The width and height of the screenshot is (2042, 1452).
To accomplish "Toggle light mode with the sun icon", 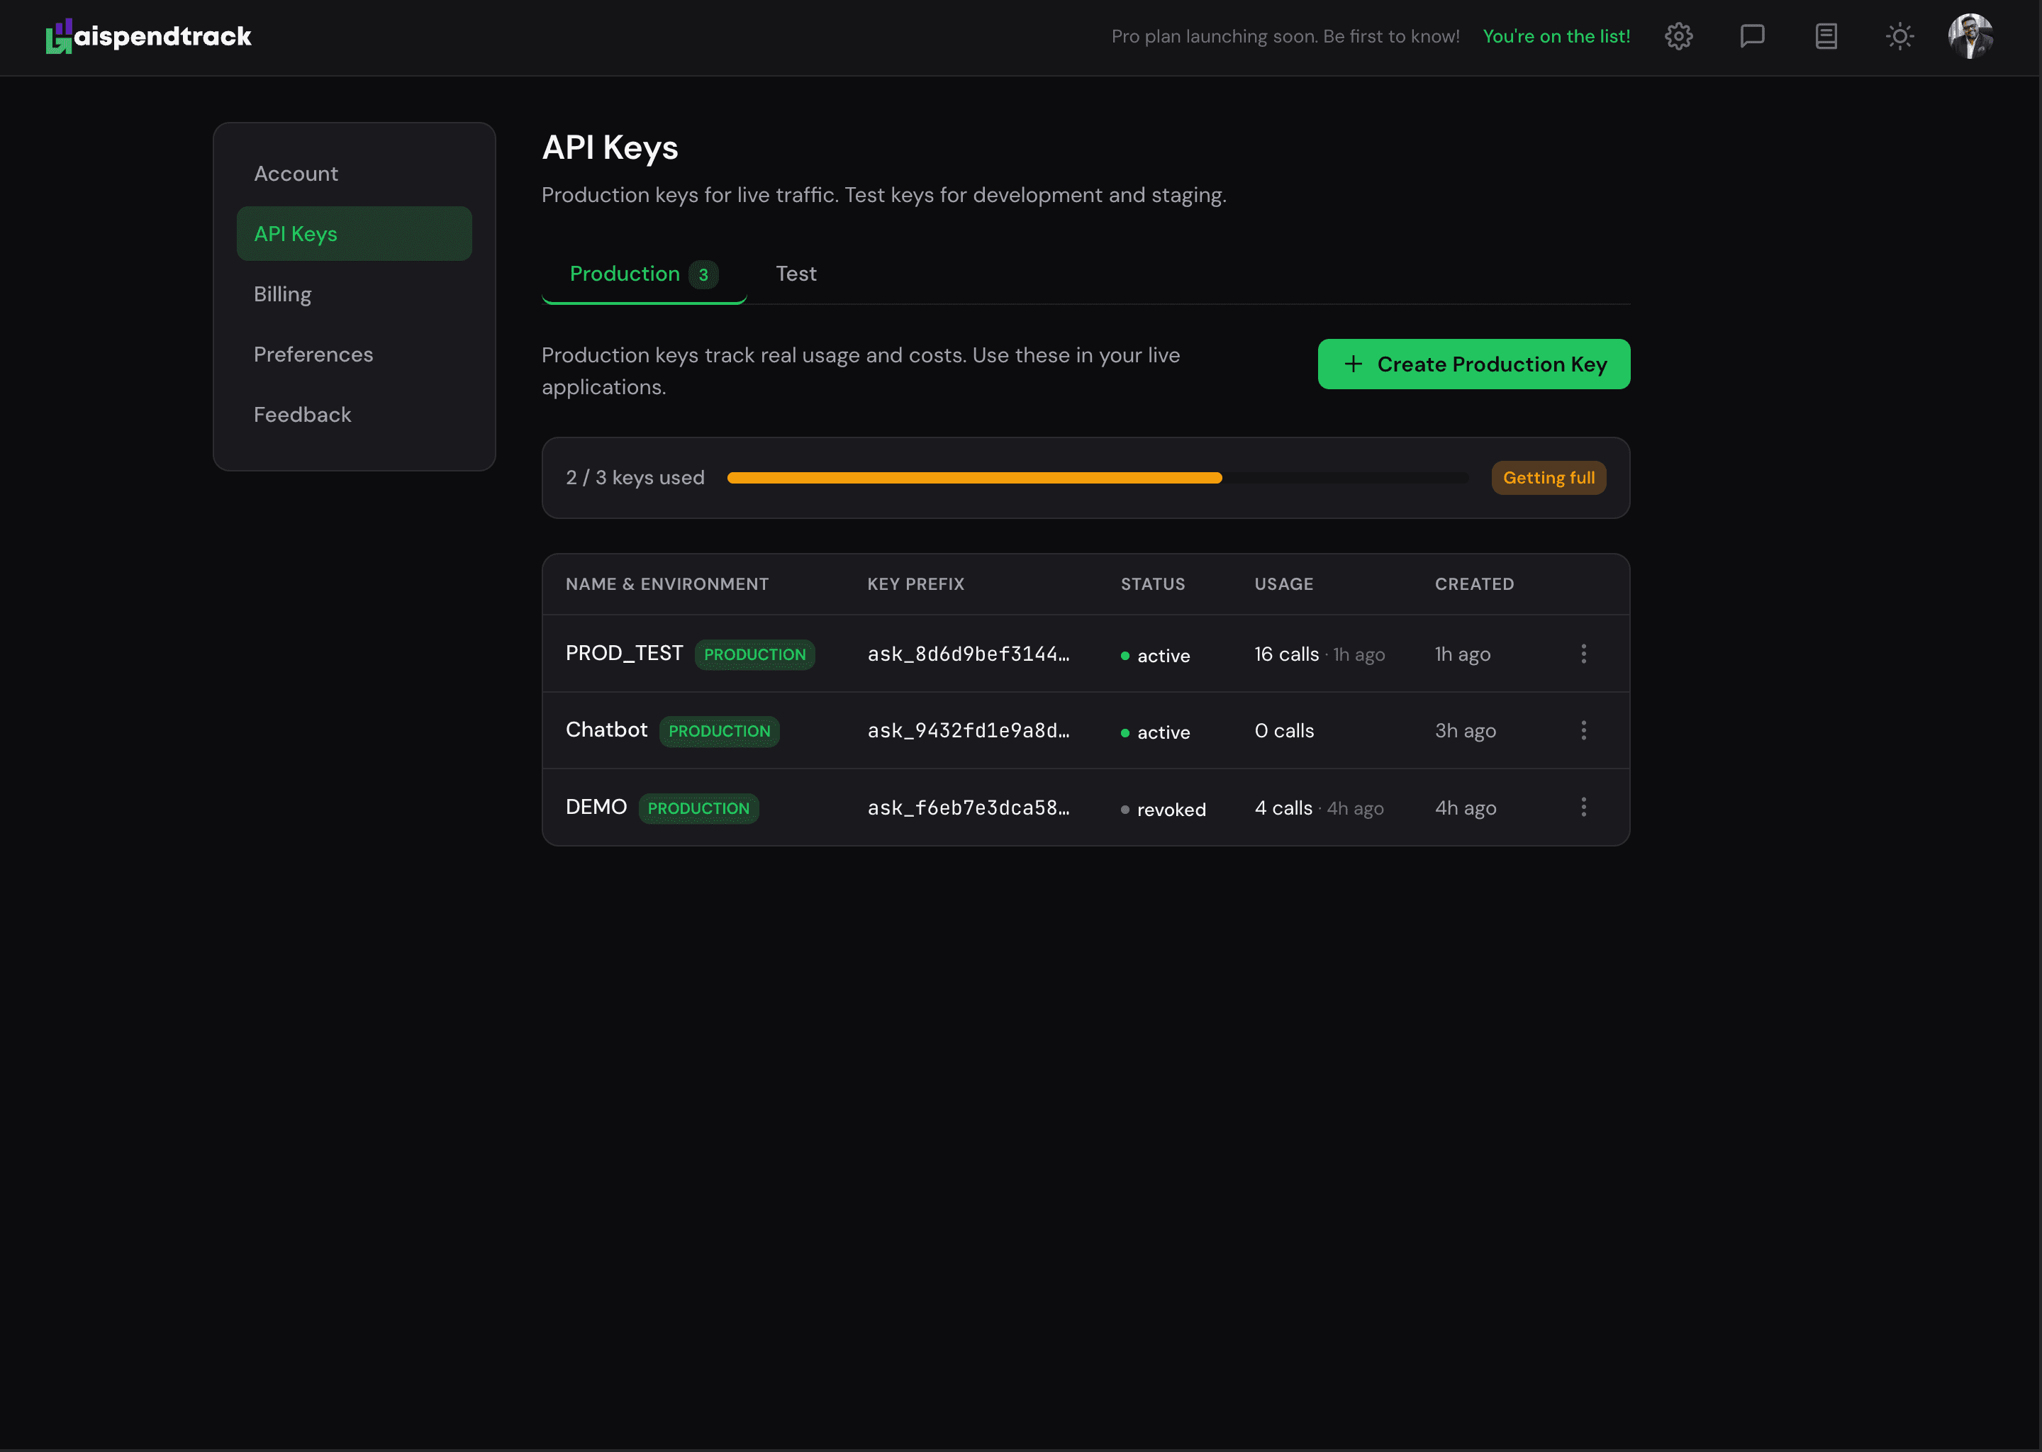I will (1899, 35).
